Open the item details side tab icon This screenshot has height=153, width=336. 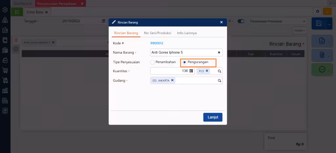16,40
